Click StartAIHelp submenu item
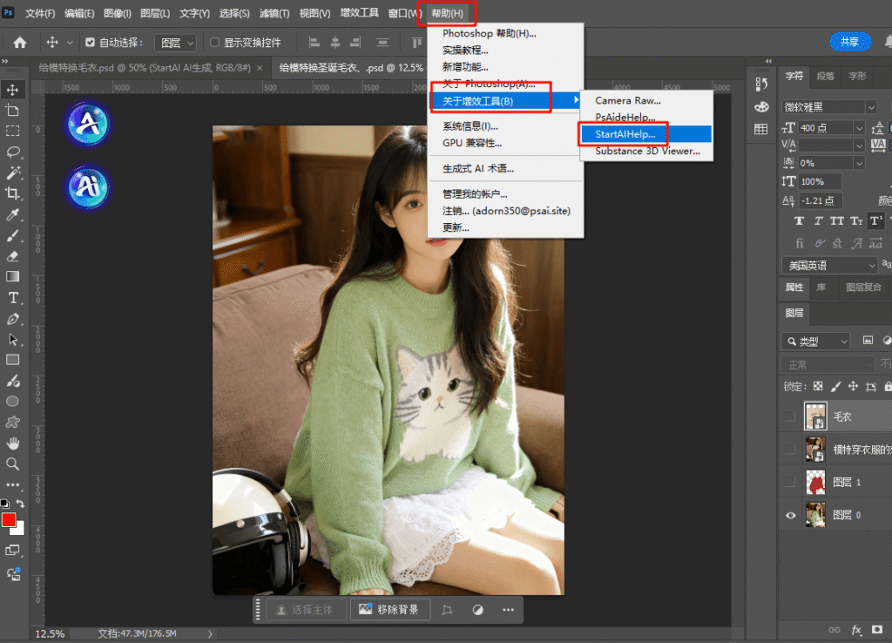The image size is (892, 643). [625, 134]
